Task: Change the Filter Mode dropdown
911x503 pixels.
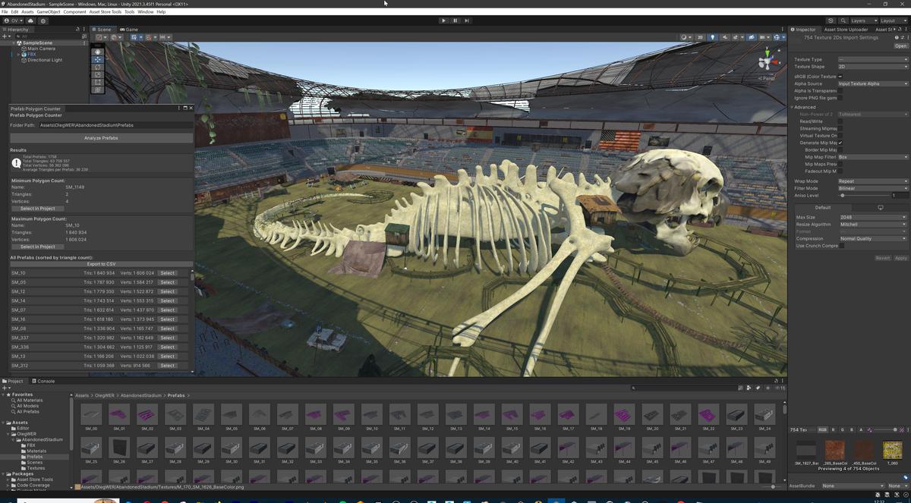Action: 872,187
